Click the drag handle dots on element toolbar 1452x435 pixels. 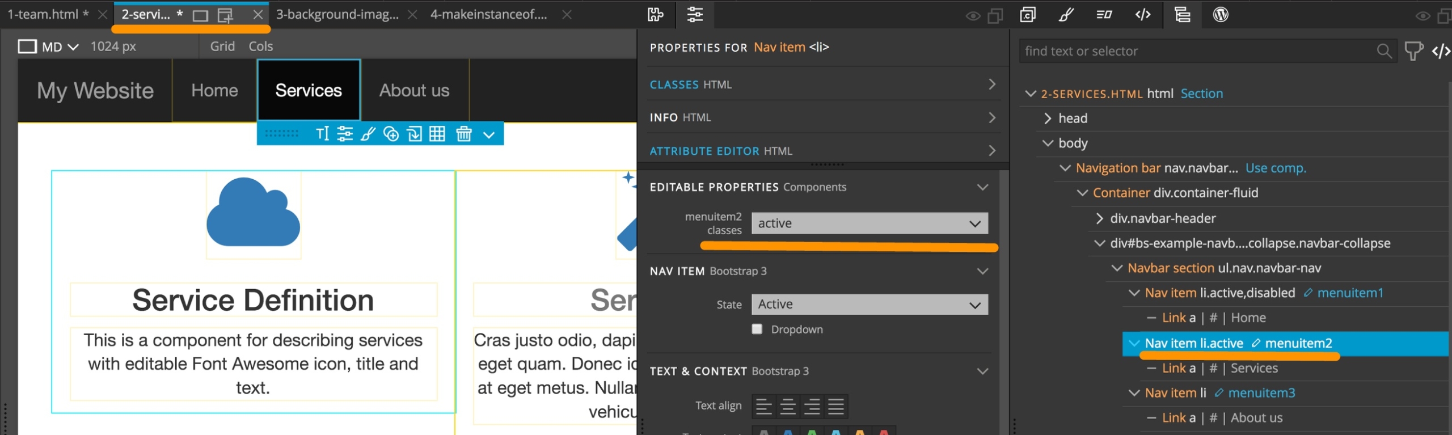(281, 134)
